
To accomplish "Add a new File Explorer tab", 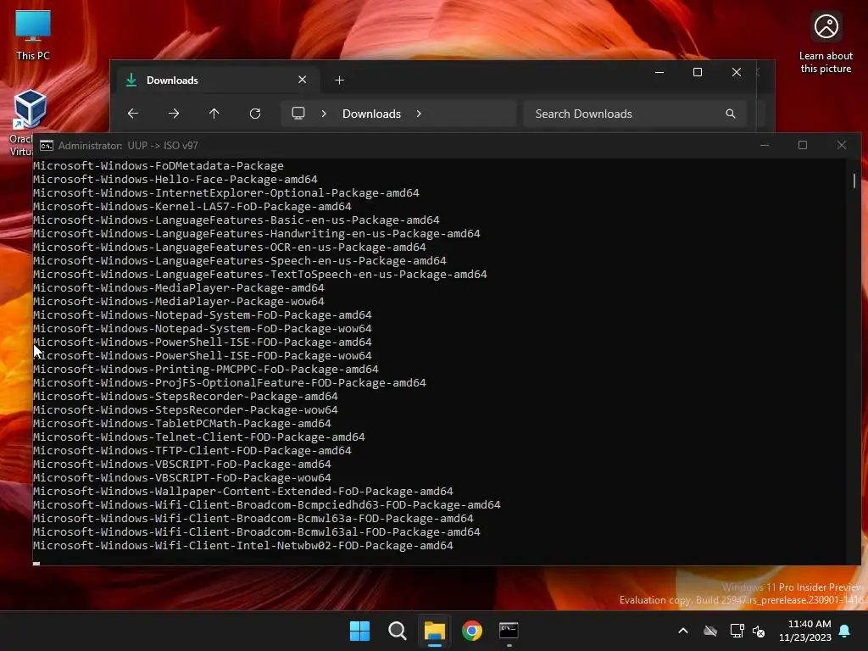I will (339, 81).
